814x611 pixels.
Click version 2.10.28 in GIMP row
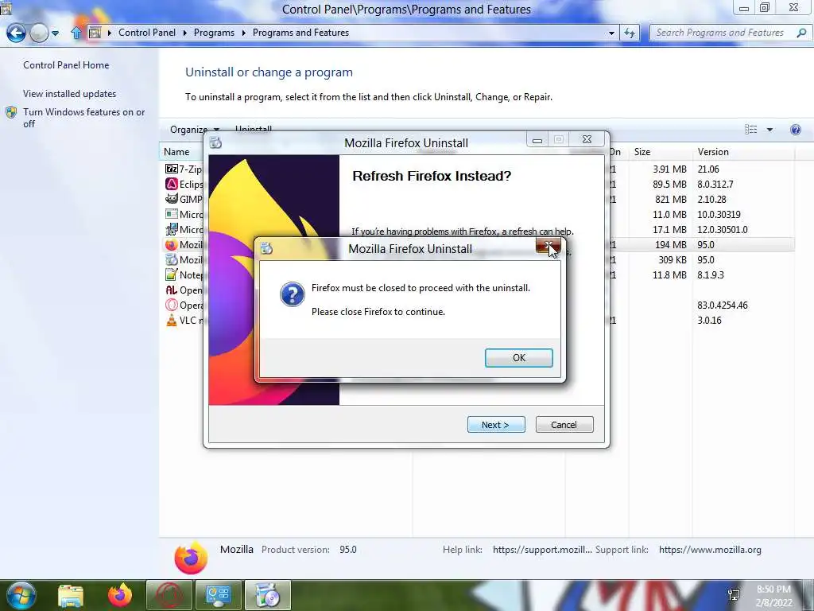click(x=711, y=199)
